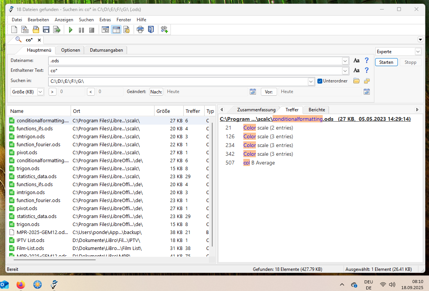Expand the Enthaltener Text dropdown arrow

pyautogui.click(x=345, y=71)
